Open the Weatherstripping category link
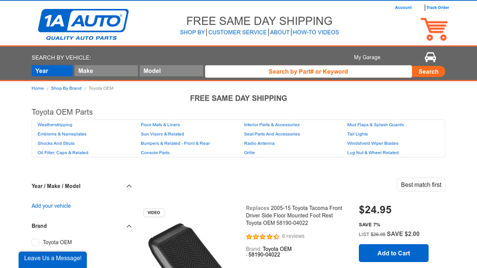Viewport: 477px width, 268px height. (x=55, y=125)
